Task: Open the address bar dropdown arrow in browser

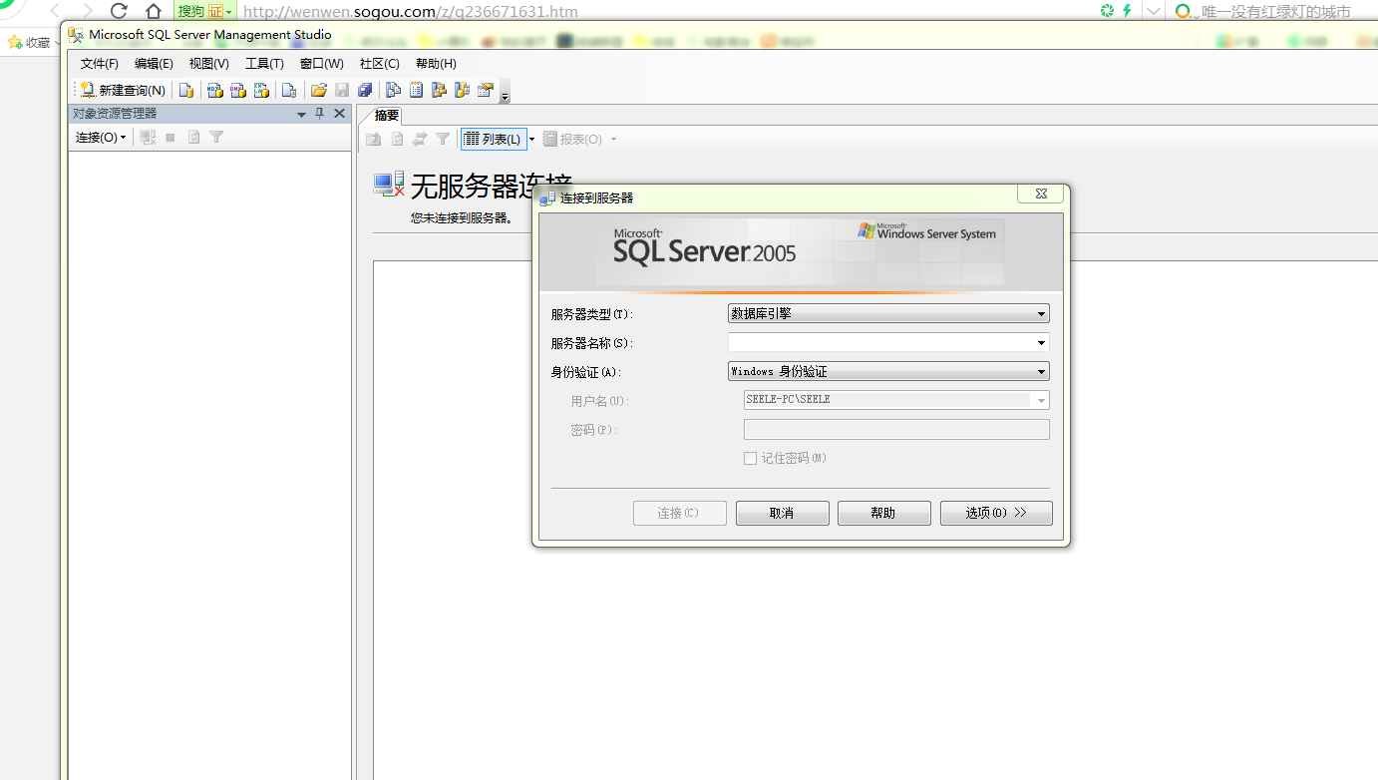Action: [x=1153, y=11]
